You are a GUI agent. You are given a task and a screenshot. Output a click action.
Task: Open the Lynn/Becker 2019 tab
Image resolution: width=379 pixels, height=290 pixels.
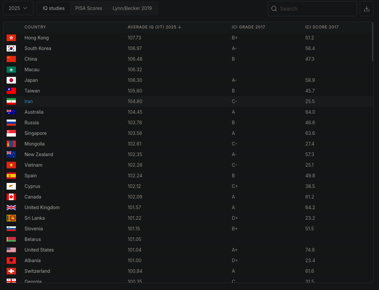(132, 8)
